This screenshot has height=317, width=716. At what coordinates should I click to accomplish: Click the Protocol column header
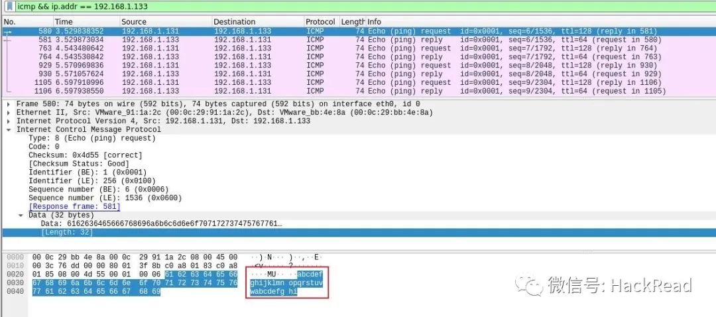322,21
